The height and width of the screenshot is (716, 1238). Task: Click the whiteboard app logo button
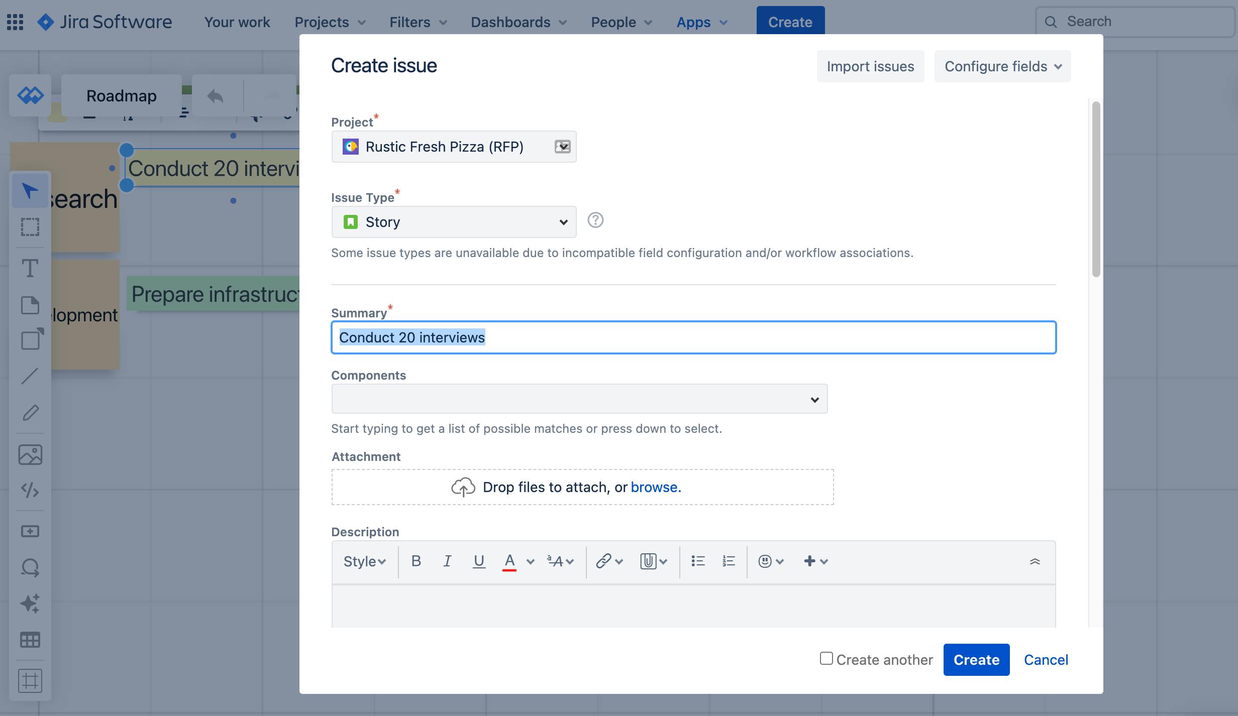(x=30, y=95)
